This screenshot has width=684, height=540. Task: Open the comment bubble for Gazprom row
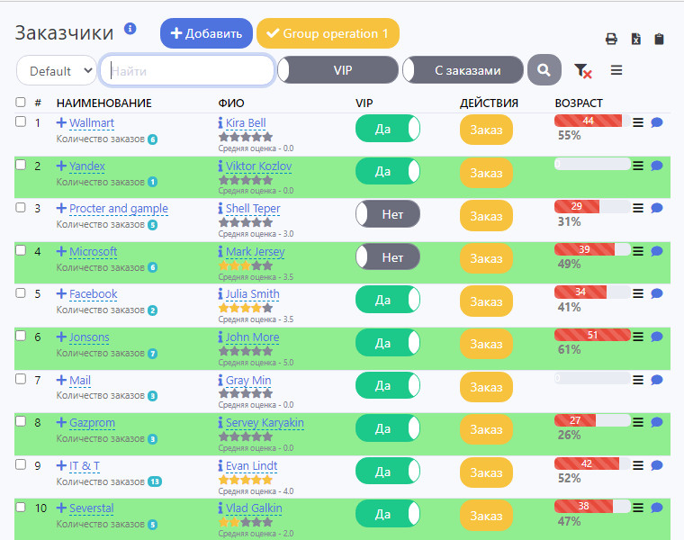[656, 422]
